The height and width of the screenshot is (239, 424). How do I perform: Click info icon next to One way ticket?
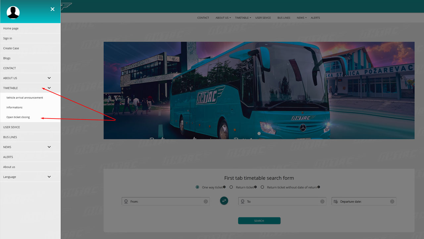pyautogui.click(x=224, y=187)
